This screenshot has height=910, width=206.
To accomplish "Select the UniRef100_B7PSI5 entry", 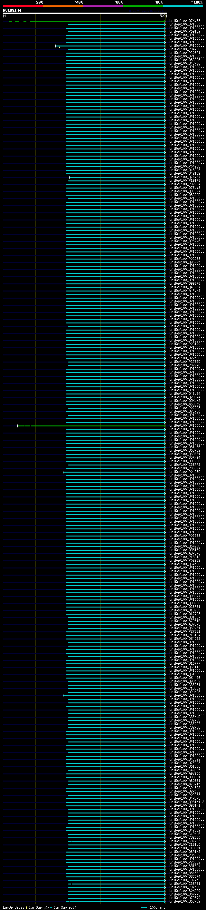I will pyautogui.click(x=185, y=621).
